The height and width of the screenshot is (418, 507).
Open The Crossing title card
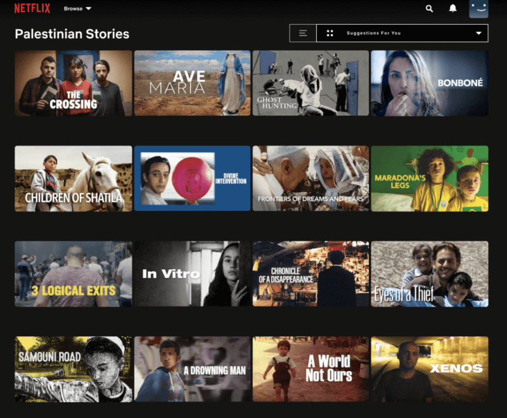[74, 83]
